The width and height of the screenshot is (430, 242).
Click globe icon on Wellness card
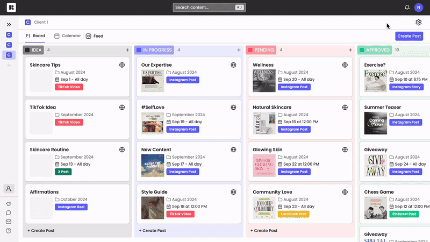345,65
